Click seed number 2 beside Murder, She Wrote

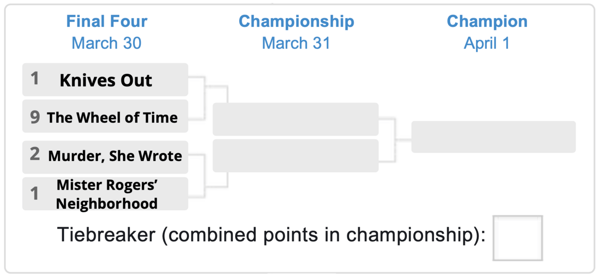35,154
